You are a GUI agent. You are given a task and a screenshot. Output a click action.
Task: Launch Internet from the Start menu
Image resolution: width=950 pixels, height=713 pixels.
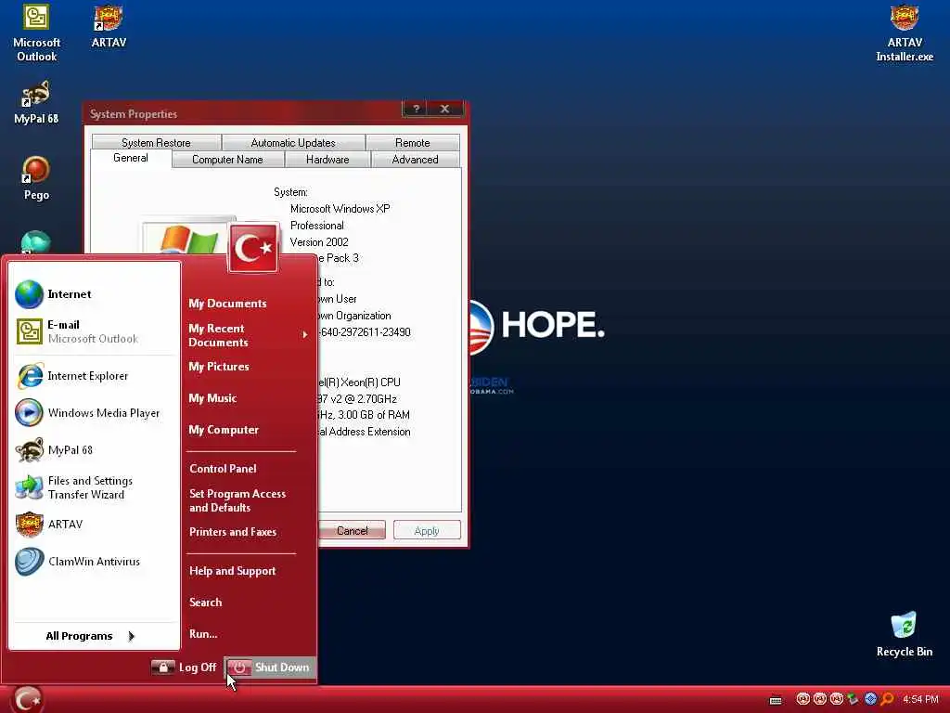[x=94, y=294]
